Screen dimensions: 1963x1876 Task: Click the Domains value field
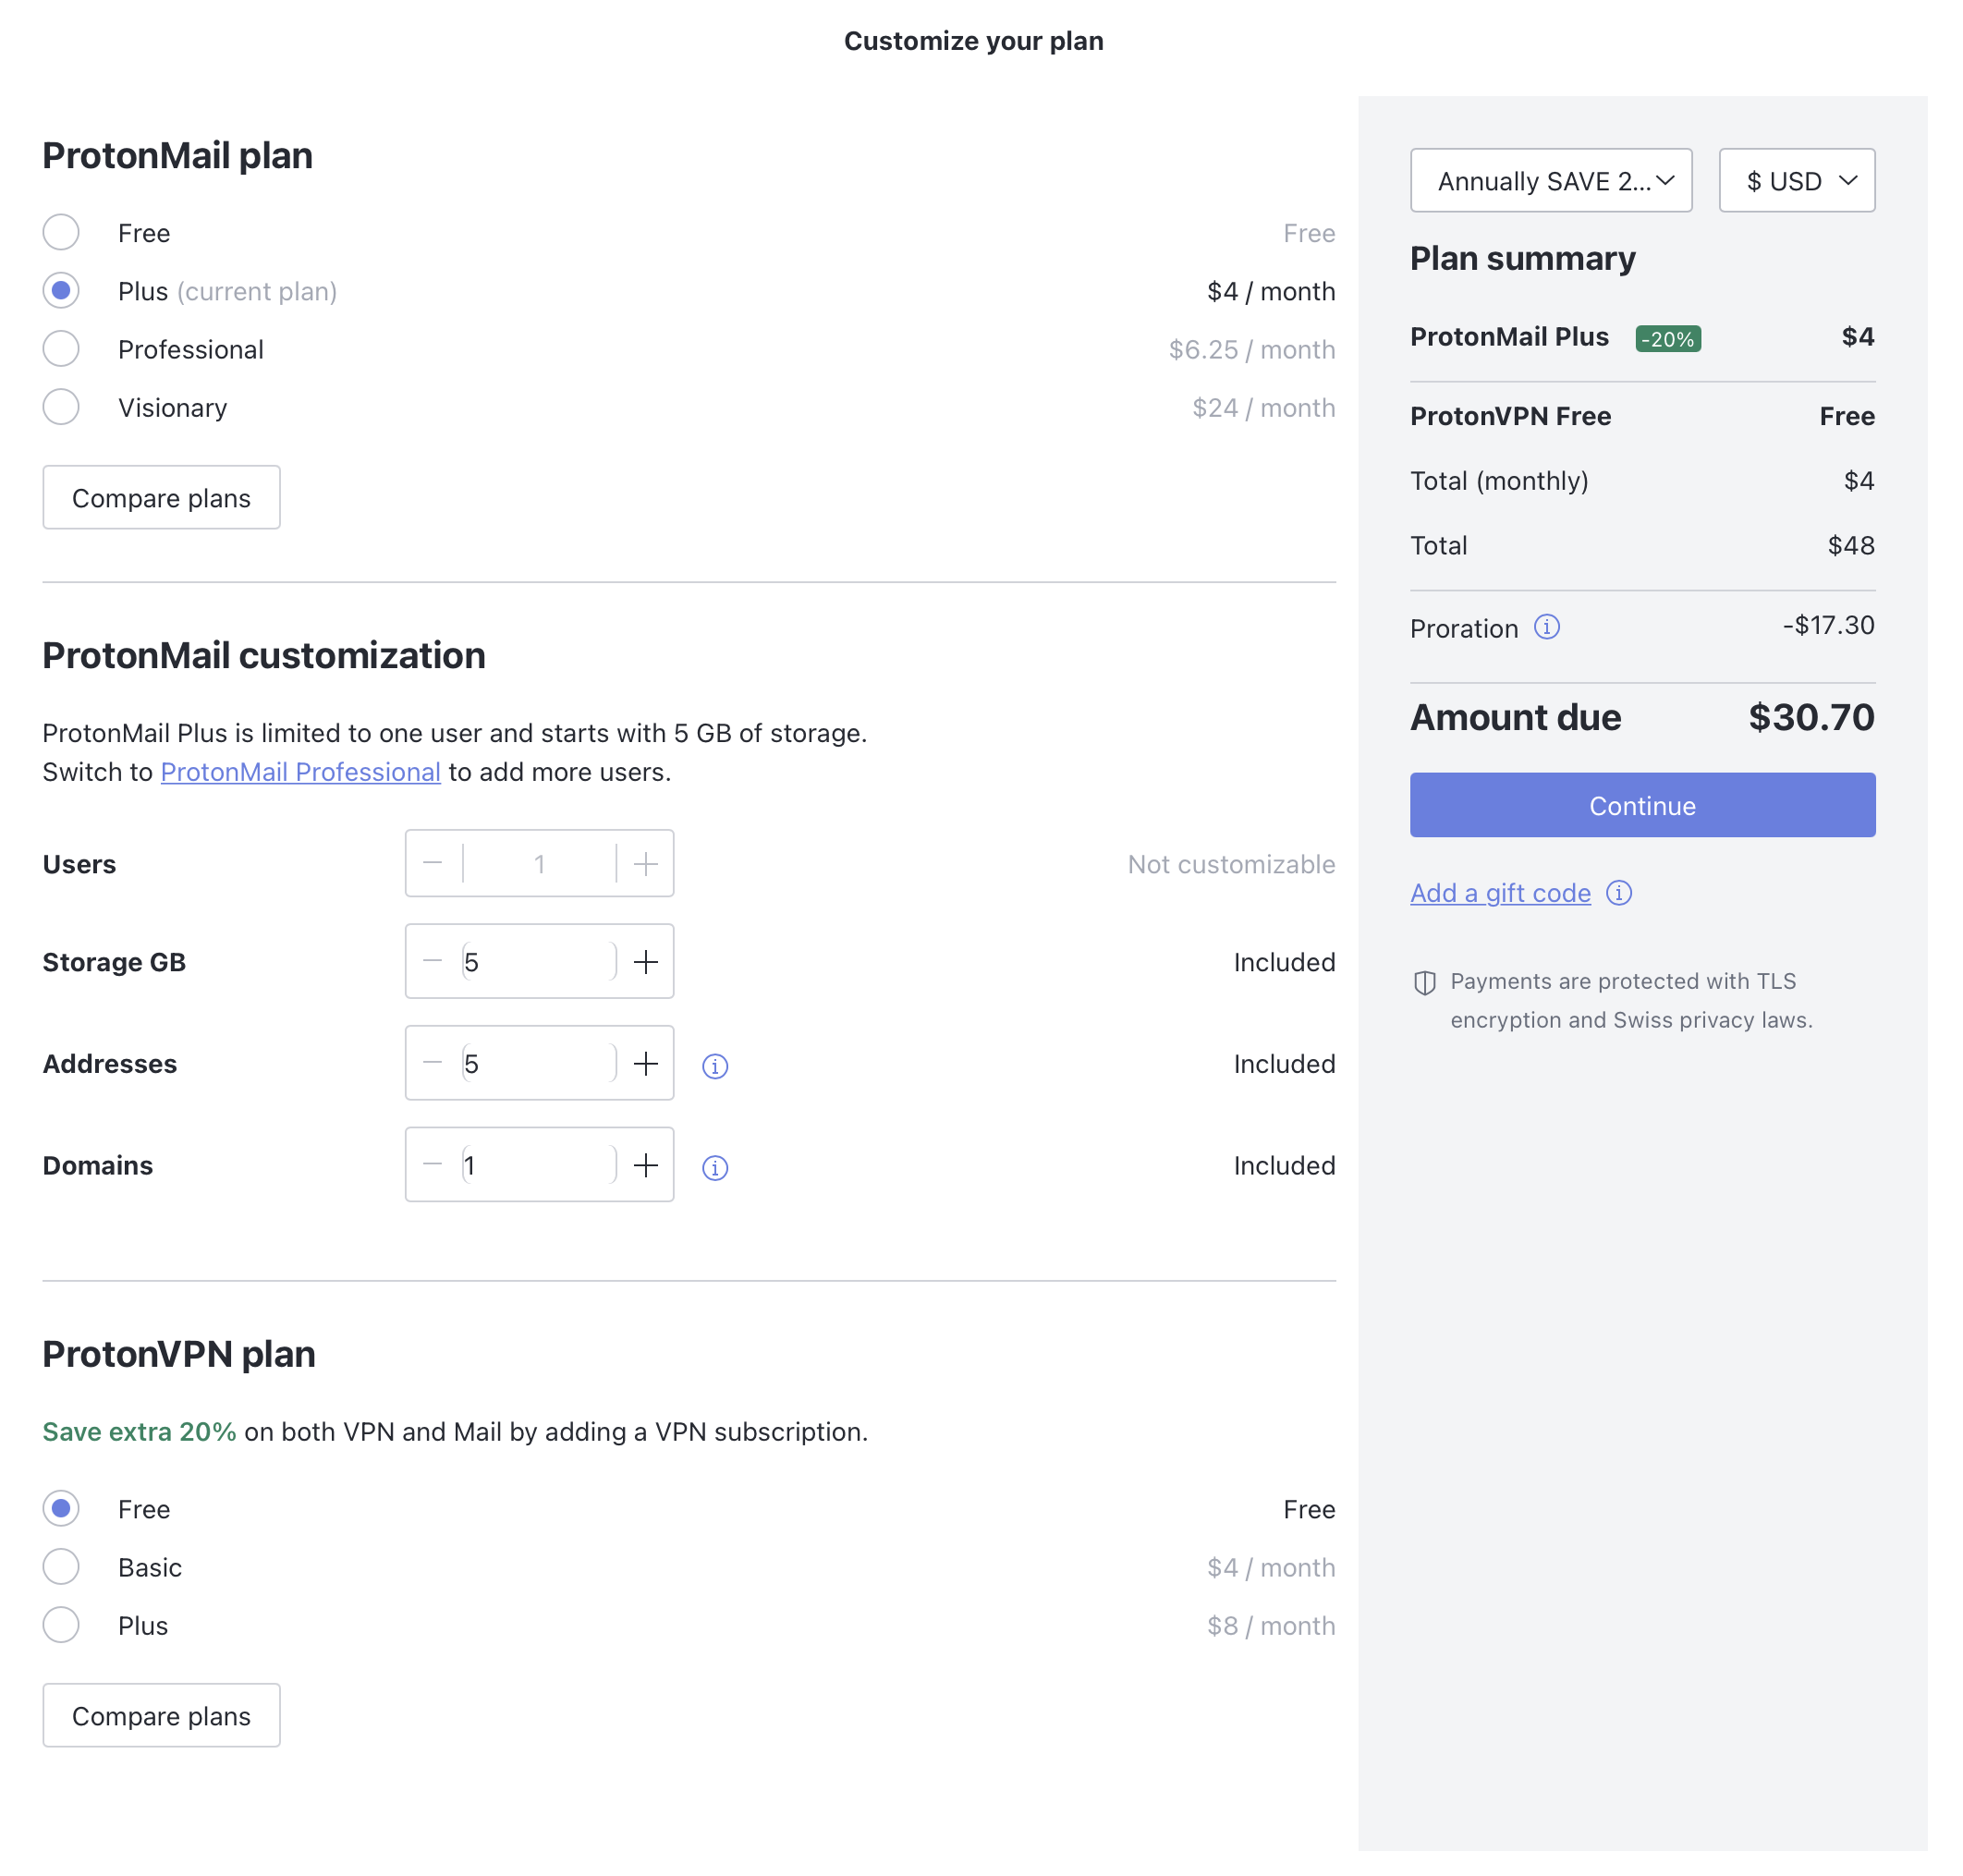point(539,1166)
